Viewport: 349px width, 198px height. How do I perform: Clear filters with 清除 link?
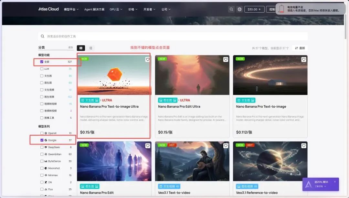tap(70, 47)
